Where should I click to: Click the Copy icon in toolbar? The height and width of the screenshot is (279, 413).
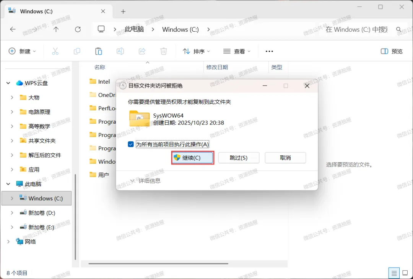(77, 51)
